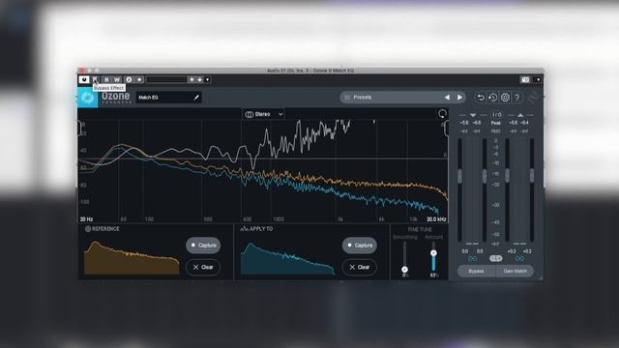Image resolution: width=619 pixels, height=348 pixels.
Task: Click the output left gain fader
Action: tap(507, 176)
